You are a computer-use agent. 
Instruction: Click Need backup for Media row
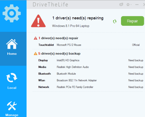click(136, 67)
